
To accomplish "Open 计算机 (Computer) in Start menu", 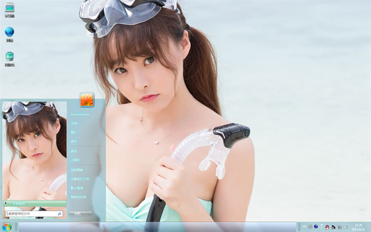I will [75, 160].
